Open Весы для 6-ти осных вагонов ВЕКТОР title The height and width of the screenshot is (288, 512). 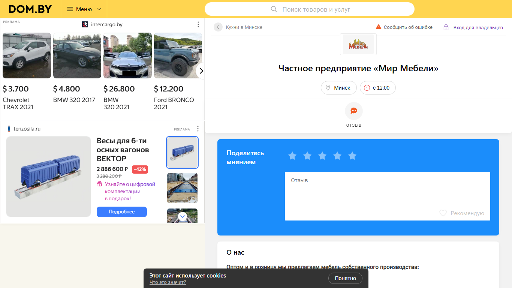tap(123, 150)
